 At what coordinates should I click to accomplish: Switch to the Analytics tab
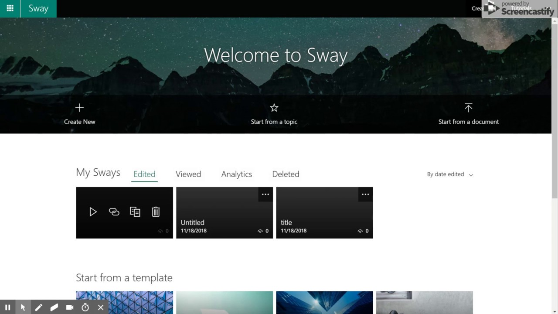[236, 174]
